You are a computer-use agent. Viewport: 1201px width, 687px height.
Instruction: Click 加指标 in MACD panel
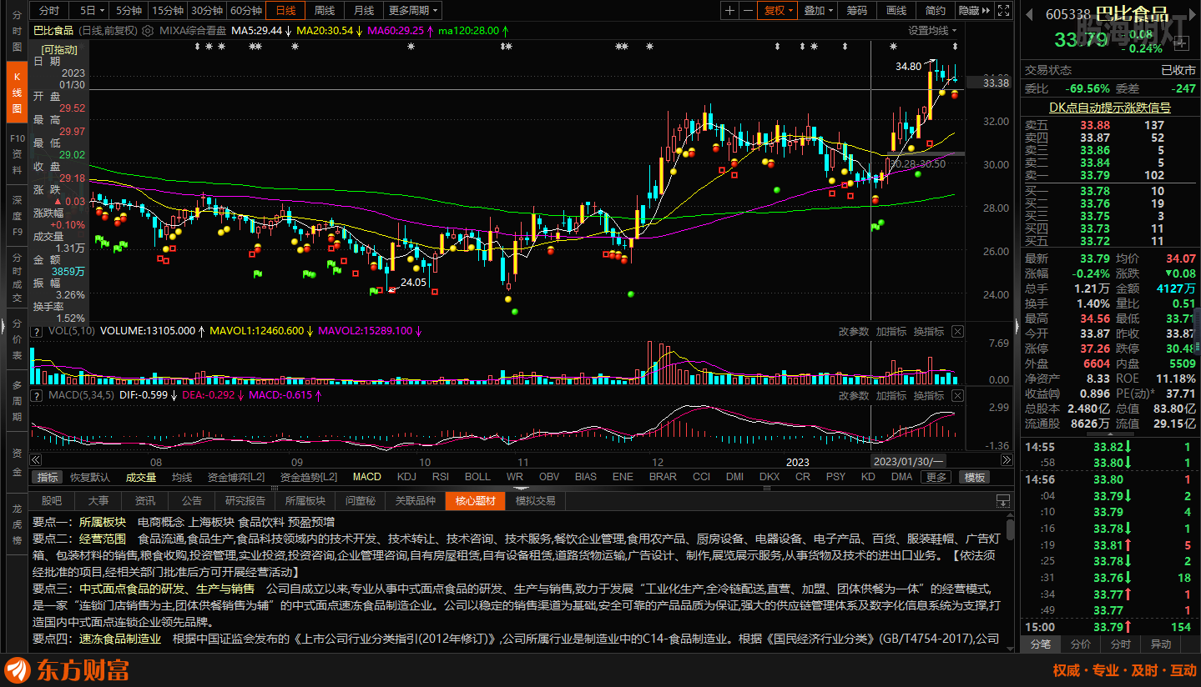pyautogui.click(x=891, y=395)
